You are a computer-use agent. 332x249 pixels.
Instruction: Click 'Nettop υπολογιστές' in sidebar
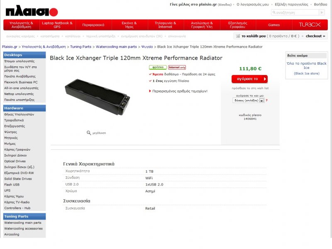click(19, 94)
